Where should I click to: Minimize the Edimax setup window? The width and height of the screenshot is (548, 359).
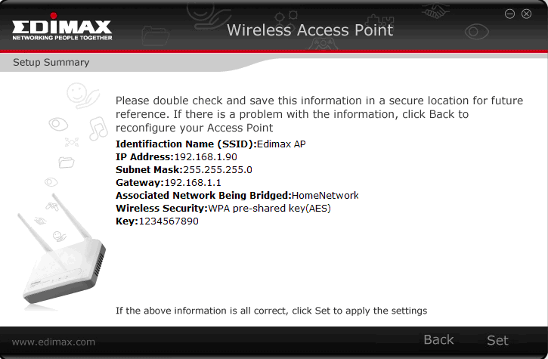coord(509,14)
